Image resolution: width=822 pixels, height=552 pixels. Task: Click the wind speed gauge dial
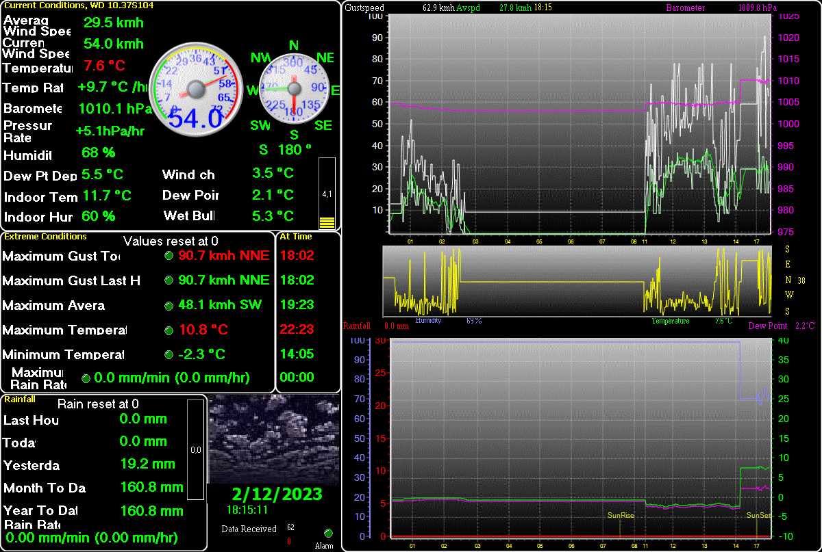197,89
